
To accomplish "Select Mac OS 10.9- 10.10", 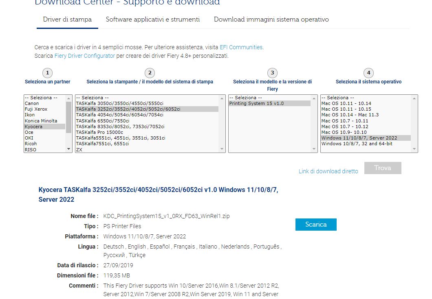I will (366, 132).
